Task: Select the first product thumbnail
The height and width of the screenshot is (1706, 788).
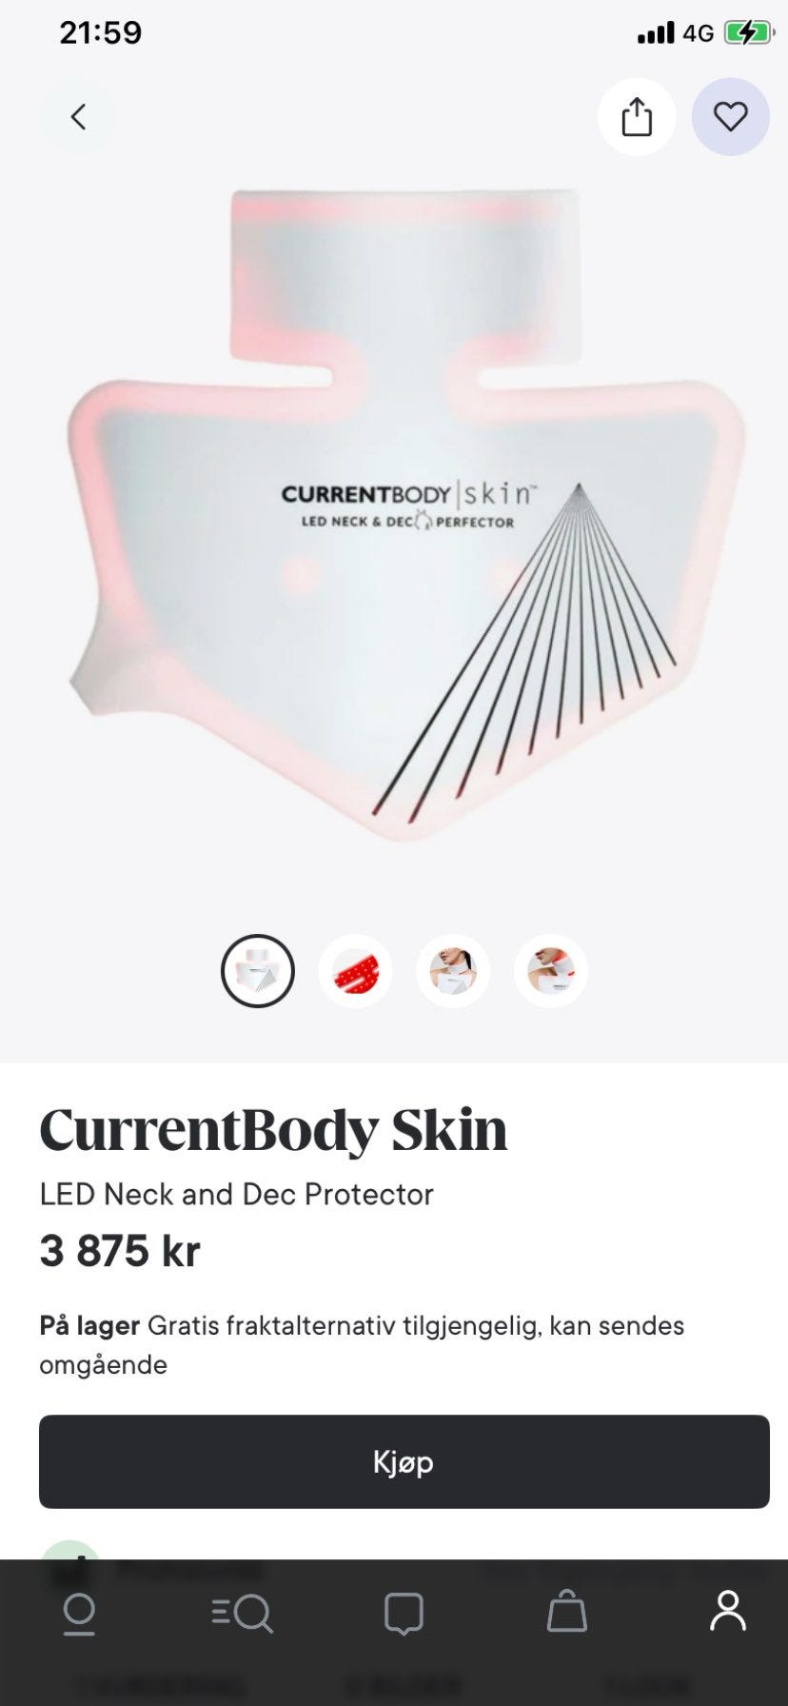Action: click(258, 971)
